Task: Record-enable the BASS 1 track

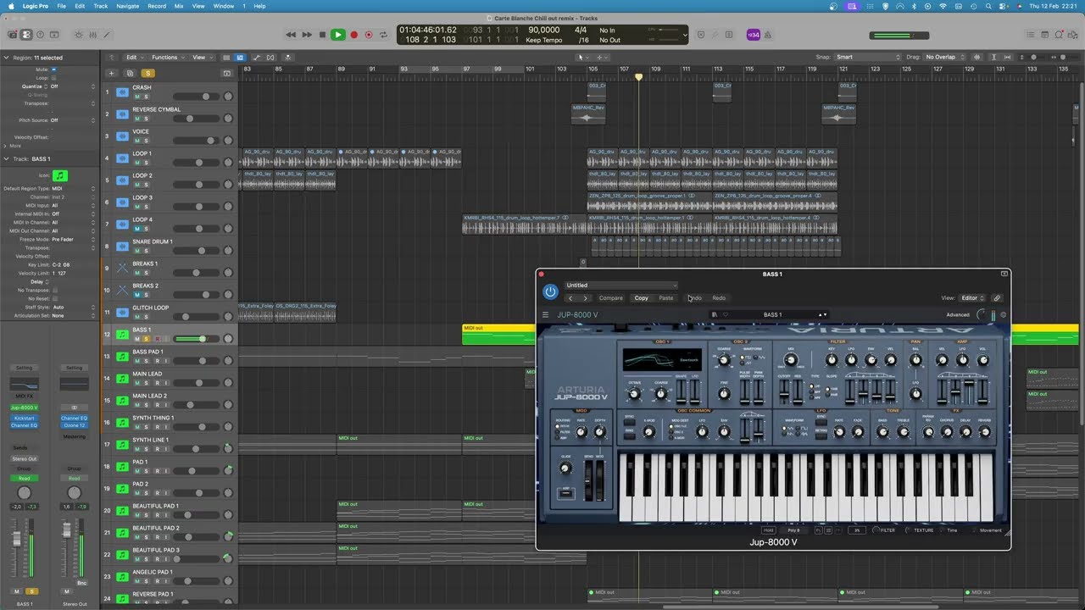Action: point(156,339)
